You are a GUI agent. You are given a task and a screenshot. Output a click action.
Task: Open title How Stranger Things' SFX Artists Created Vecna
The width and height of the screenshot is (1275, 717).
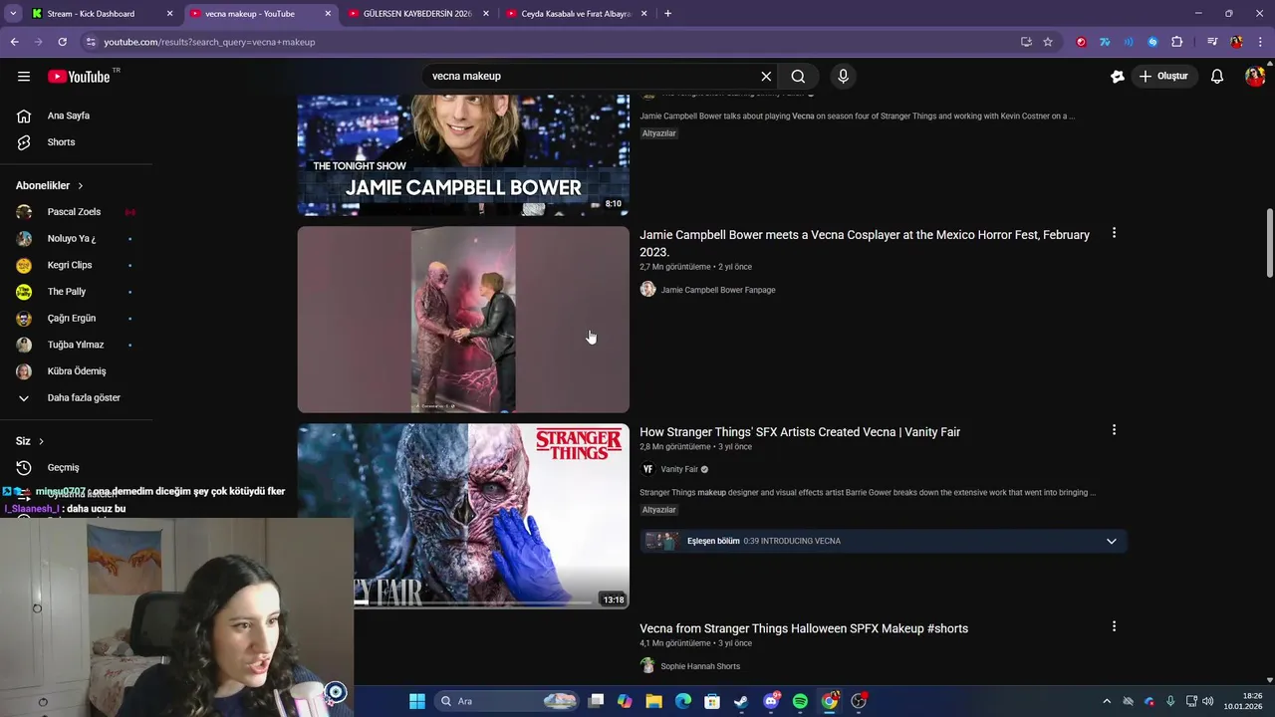coord(800,432)
